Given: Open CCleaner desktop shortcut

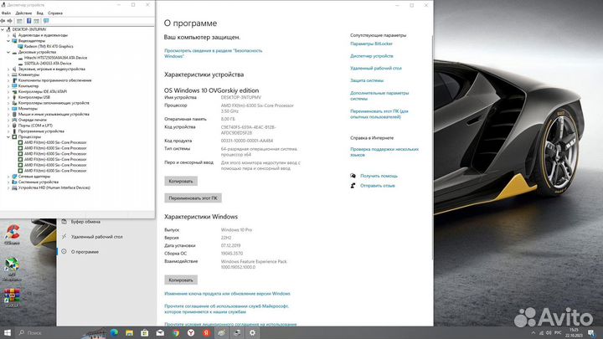Looking at the screenshot, I should point(12,234).
